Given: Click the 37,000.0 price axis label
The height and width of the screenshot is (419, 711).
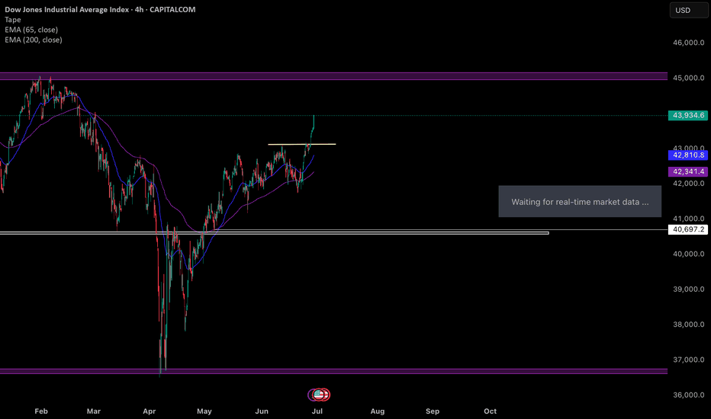Looking at the screenshot, I should pyautogui.click(x=689, y=360).
